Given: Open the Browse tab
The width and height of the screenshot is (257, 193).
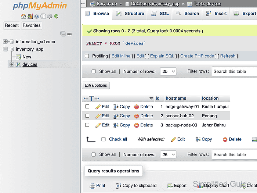Looking at the screenshot, I should coord(97,14).
